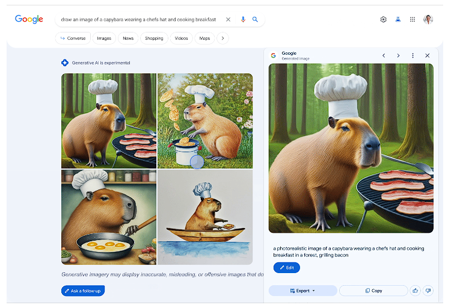
Task: Switch to the Converse tab
Action: click(73, 38)
